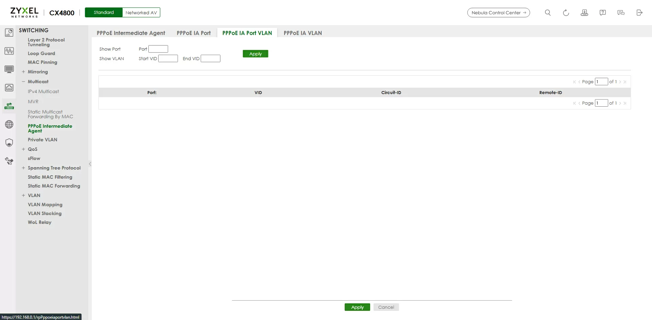This screenshot has width=652, height=320.
Task: Click the search magnifier icon
Action: coord(547,13)
